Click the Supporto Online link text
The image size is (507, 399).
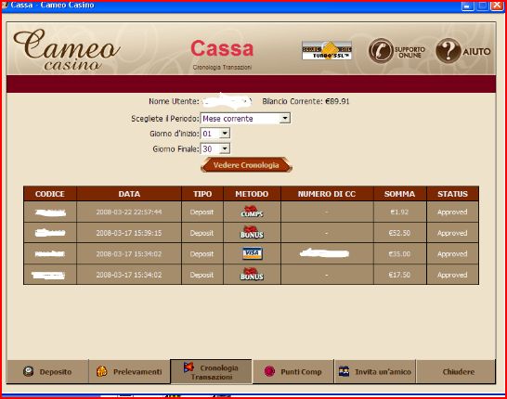tap(409, 52)
